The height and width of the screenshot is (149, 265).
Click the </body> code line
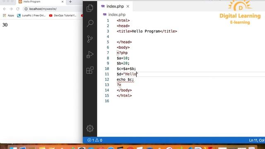124,90
